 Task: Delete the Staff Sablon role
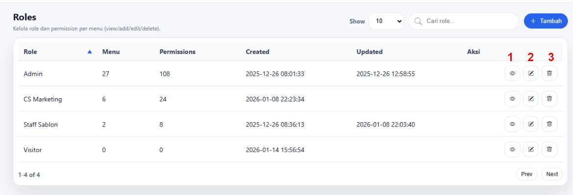549,124
